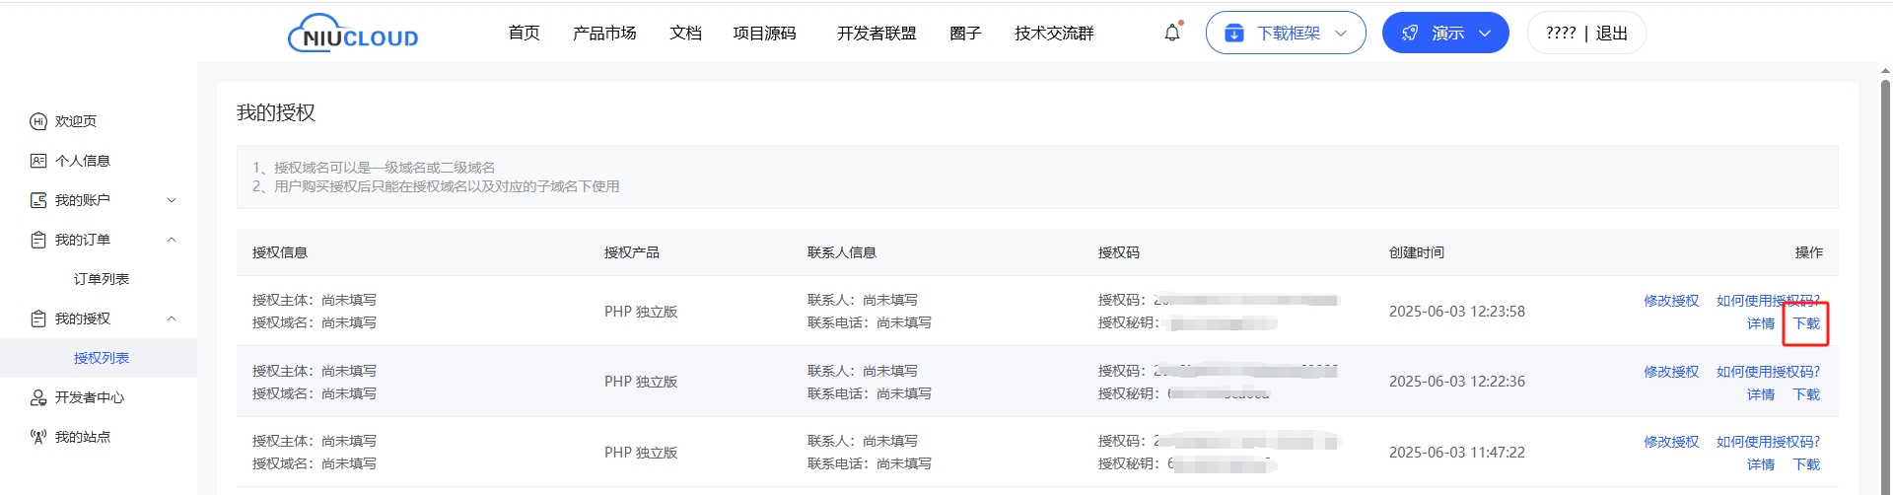Click the 开发者中心 user icon
The height and width of the screenshot is (495, 1893).
click(x=38, y=397)
